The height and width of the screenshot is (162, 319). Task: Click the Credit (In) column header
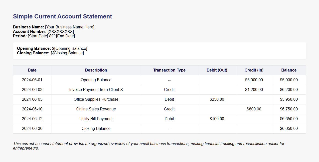[254, 70]
